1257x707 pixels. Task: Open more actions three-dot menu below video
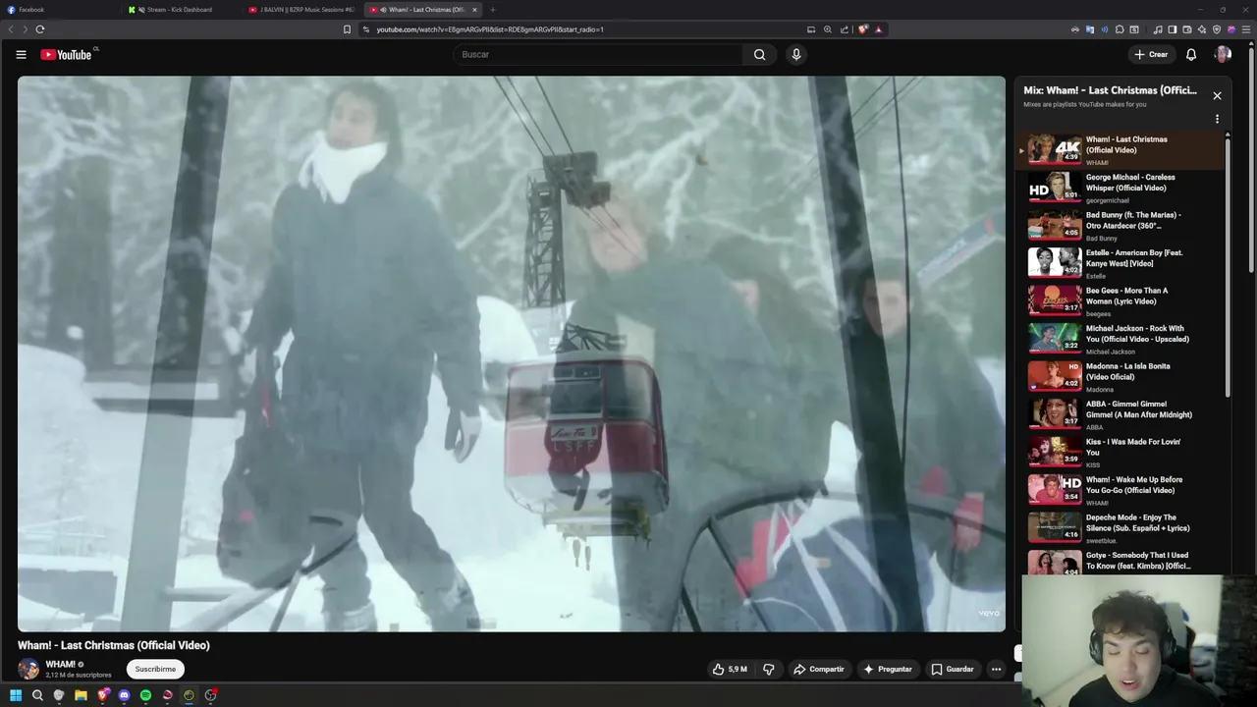[996, 670]
